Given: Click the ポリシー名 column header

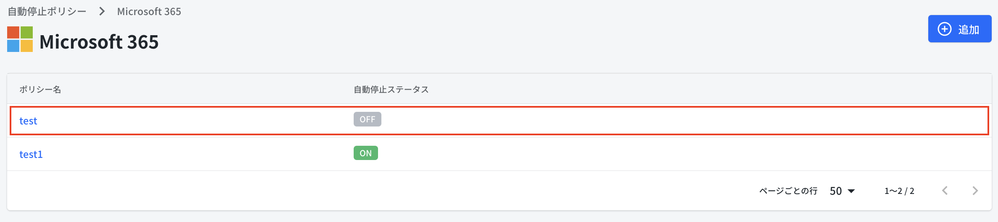Looking at the screenshot, I should pos(40,89).
